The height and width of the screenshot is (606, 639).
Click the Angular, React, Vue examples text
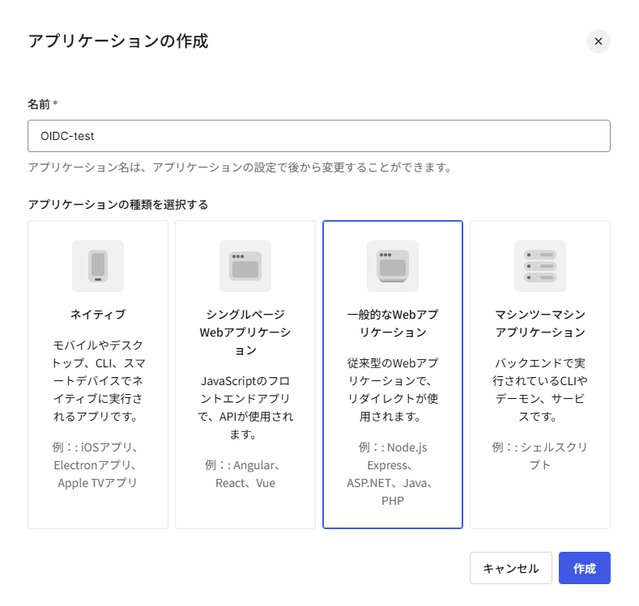pos(245,474)
